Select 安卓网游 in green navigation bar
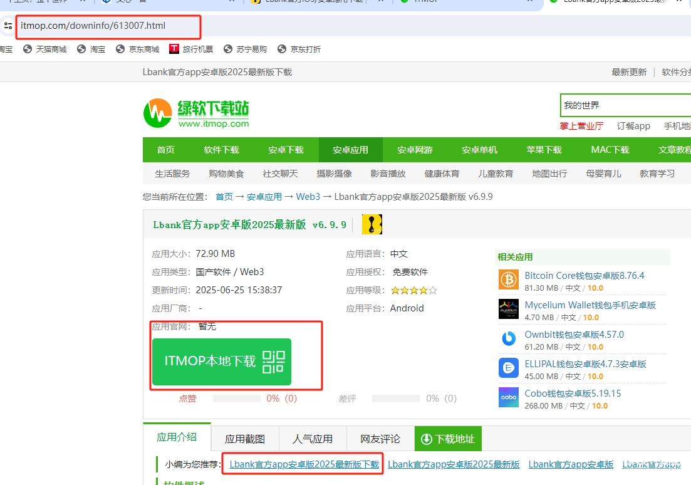This screenshot has height=485, width=691. (415, 150)
